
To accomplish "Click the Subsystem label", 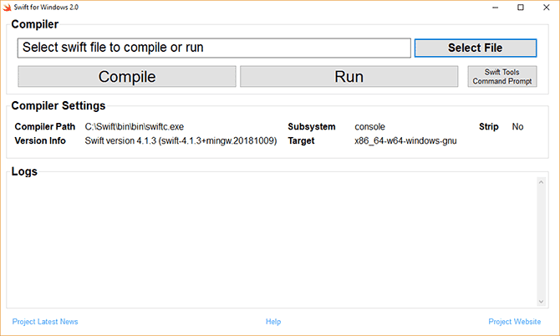I will [312, 127].
